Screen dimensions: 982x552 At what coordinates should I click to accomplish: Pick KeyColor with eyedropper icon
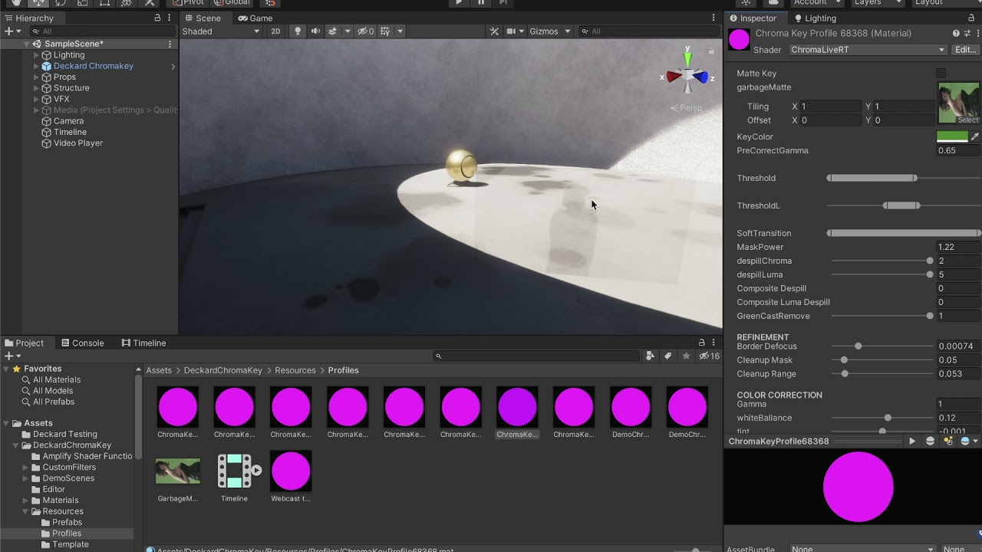tap(975, 137)
